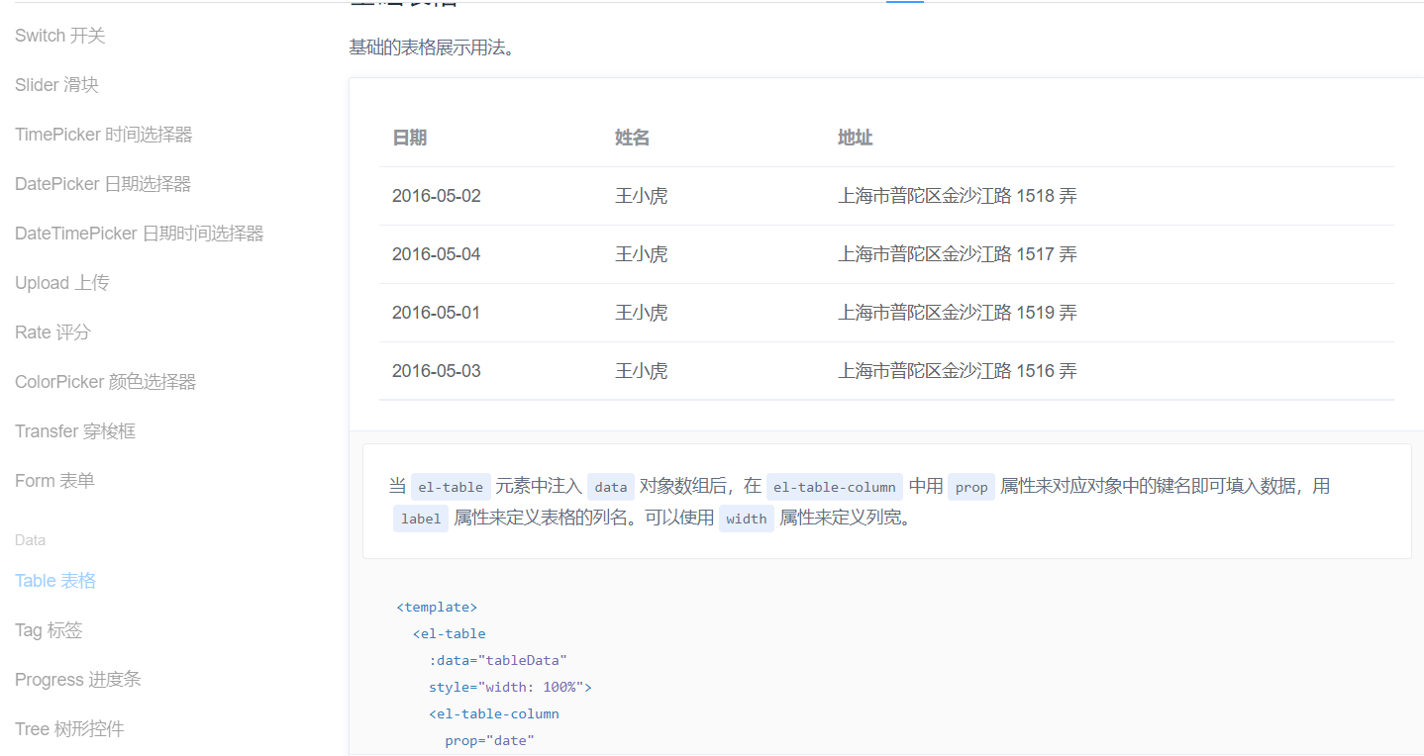The image size is (1424, 756).
Task: Click the 基础的表格展示用法 description text
Action: [x=432, y=47]
